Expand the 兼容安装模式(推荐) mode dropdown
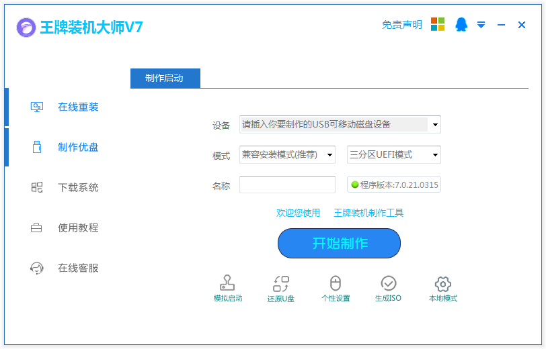This screenshot has width=546, height=349. 287,154
